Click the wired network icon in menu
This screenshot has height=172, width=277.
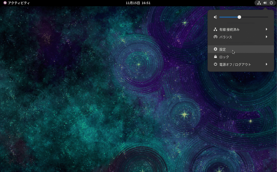click(215, 29)
